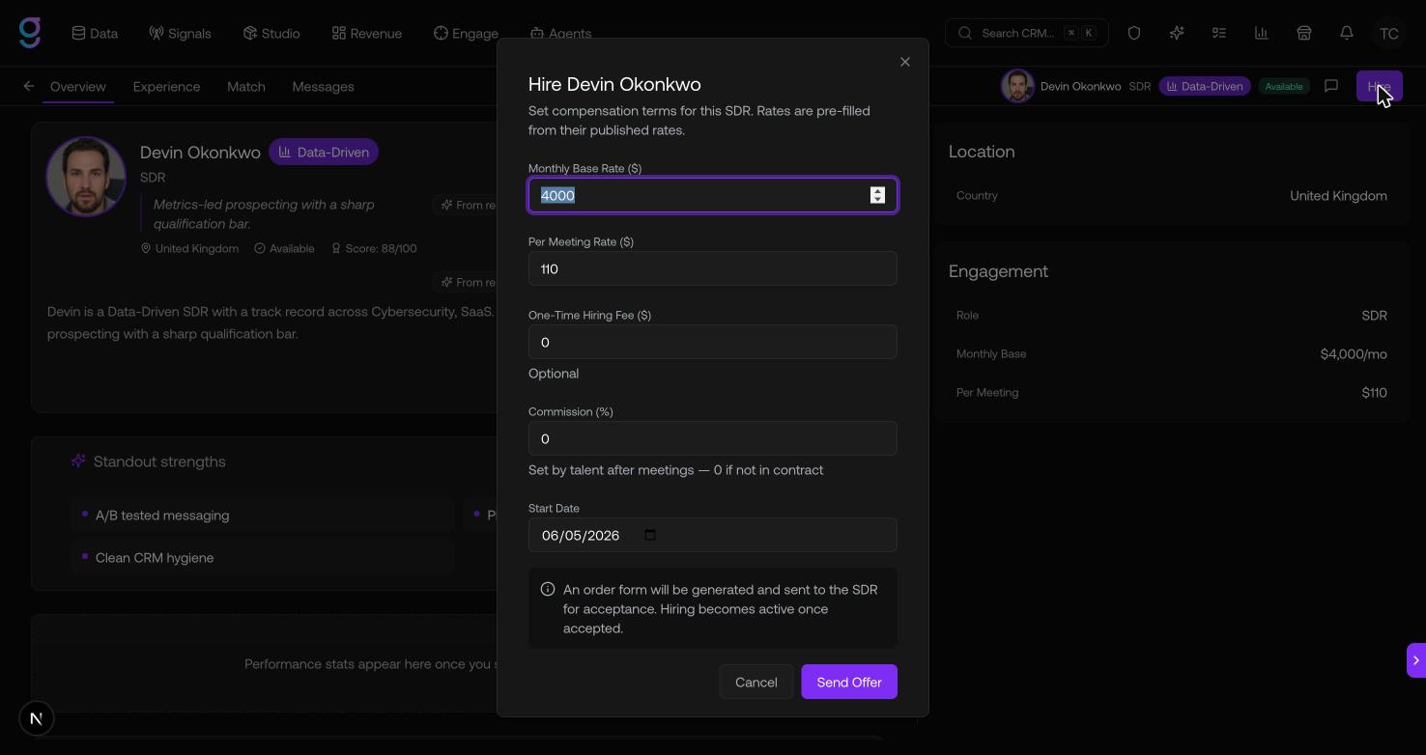Click the Per Meeting Rate field
Image resolution: width=1426 pixels, height=755 pixels.
[713, 268]
